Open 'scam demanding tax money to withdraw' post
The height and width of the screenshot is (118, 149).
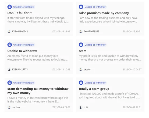point(38,91)
